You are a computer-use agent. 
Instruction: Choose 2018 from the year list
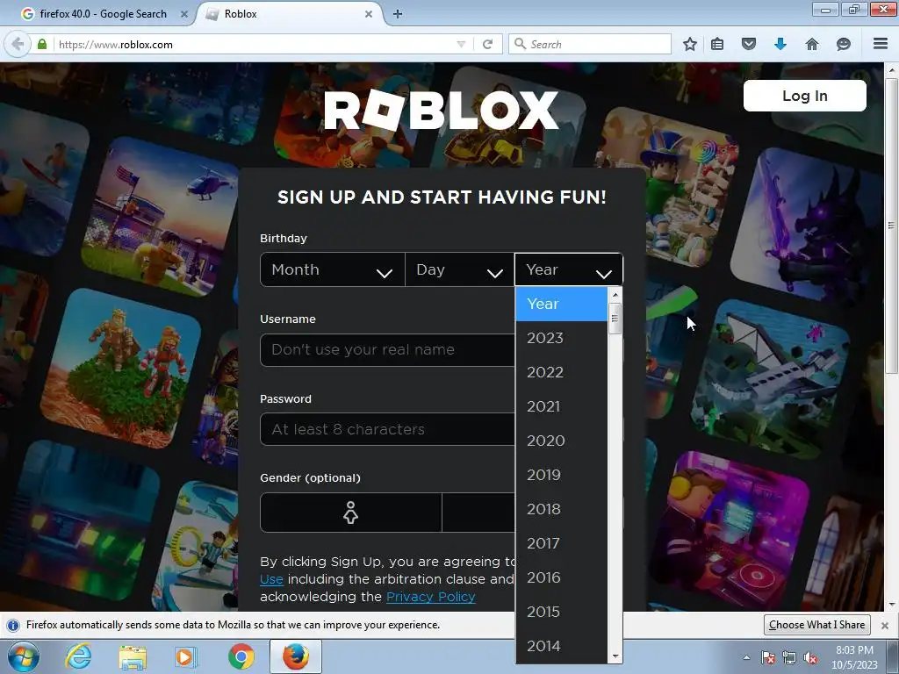[561, 510]
